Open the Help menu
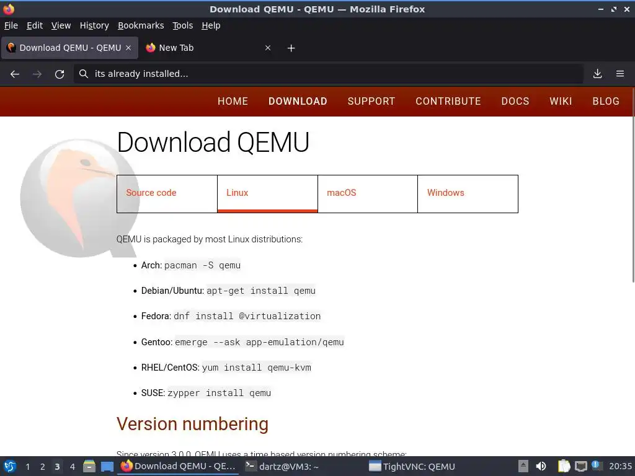This screenshot has height=476, width=635. [x=211, y=25]
